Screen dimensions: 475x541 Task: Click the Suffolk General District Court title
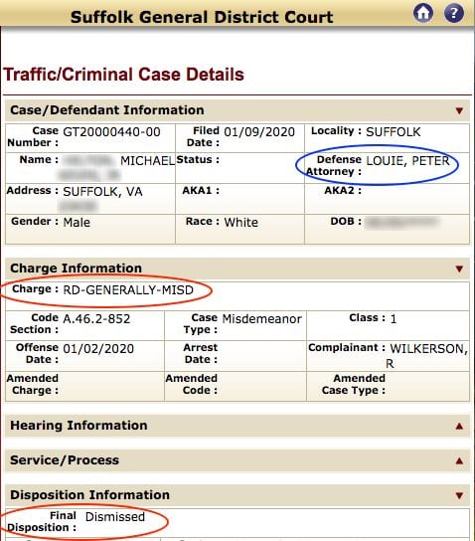202,17
